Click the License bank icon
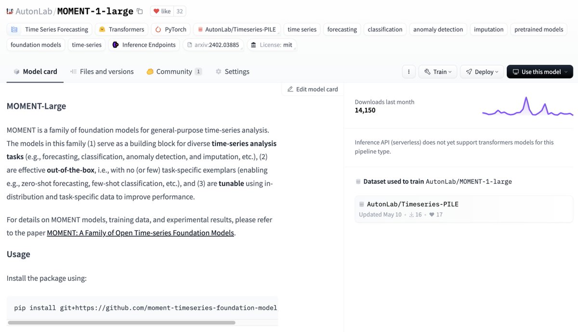The image size is (578, 332). click(254, 45)
